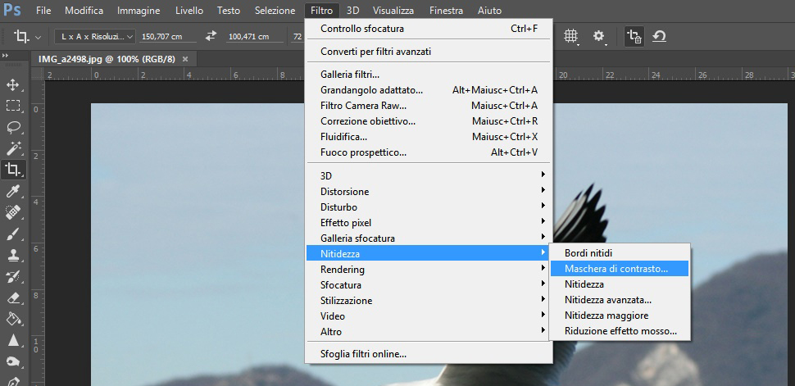Choose Fuoco prospettico...
Image resolution: width=795 pixels, height=386 pixels.
(x=429, y=152)
